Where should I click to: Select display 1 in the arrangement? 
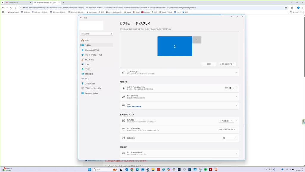(197, 40)
